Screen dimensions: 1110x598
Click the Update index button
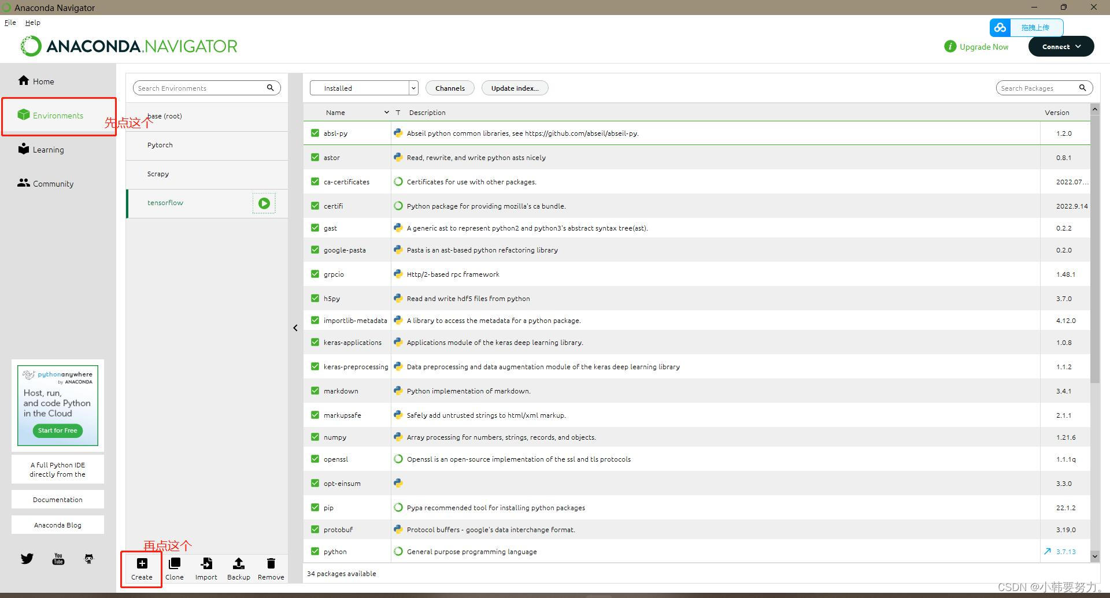click(515, 88)
